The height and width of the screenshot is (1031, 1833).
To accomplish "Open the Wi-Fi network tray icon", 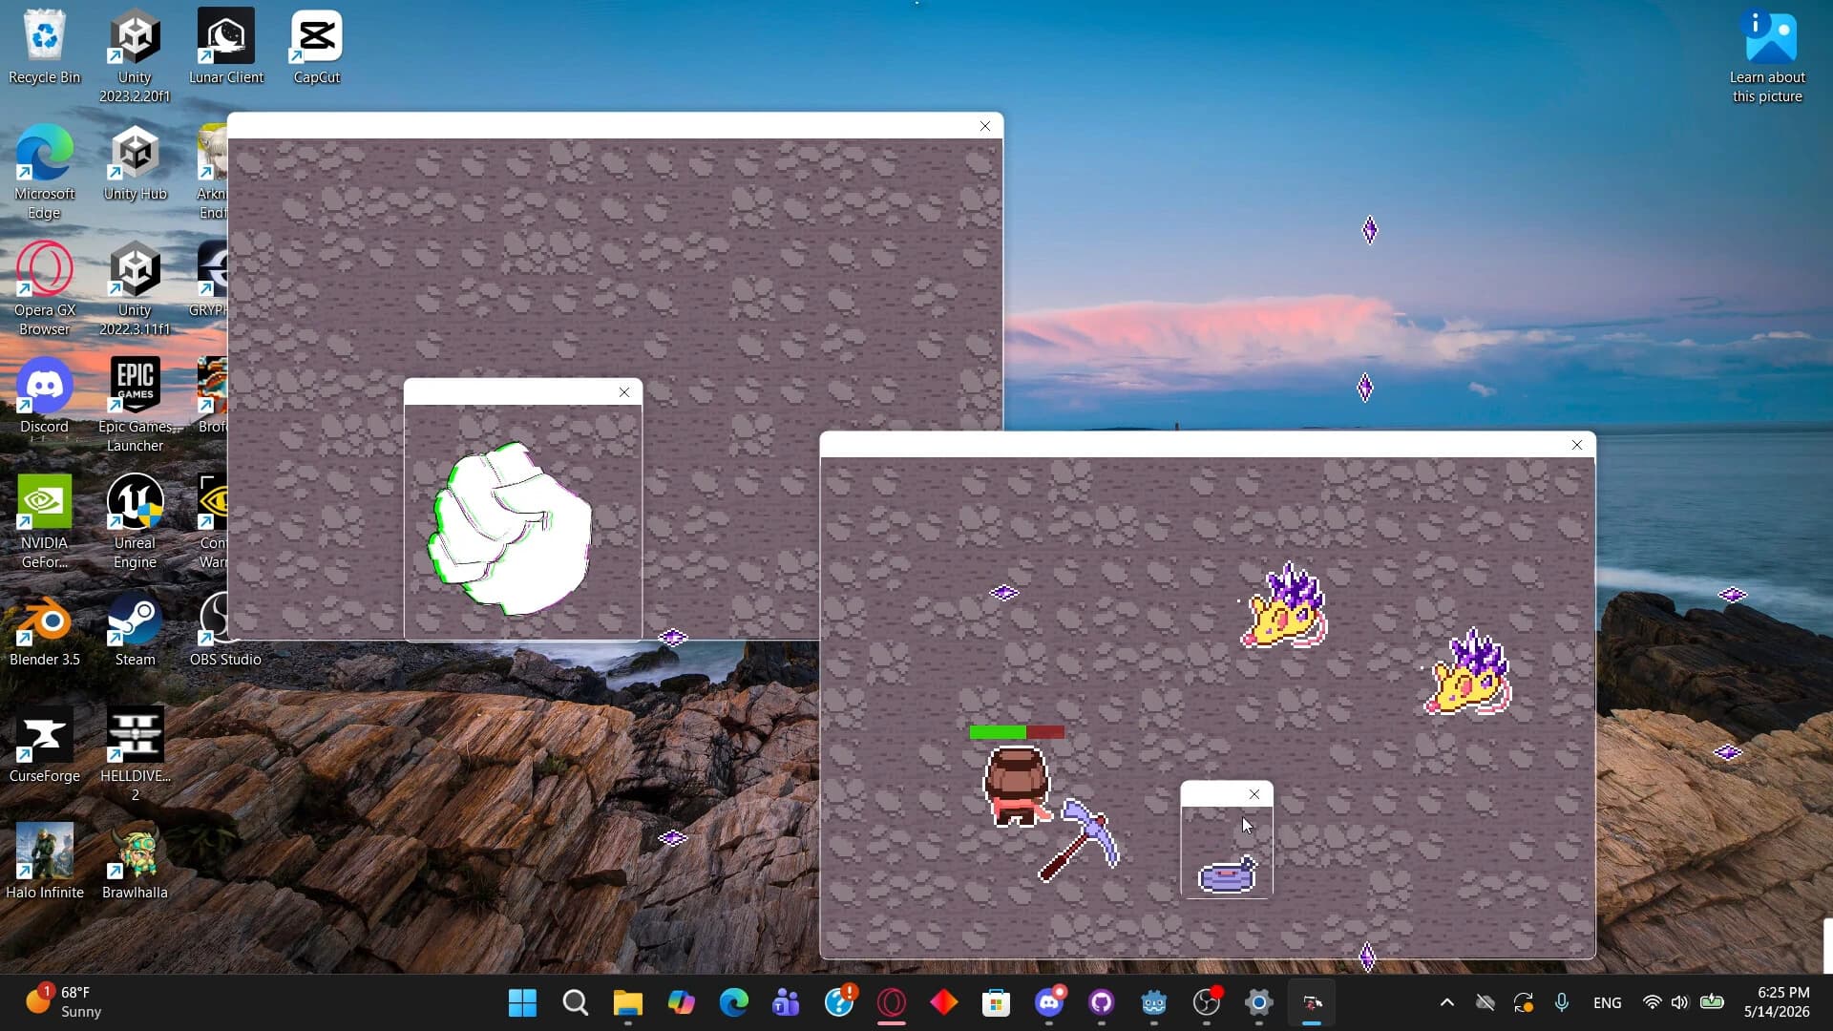I will tap(1652, 1002).
